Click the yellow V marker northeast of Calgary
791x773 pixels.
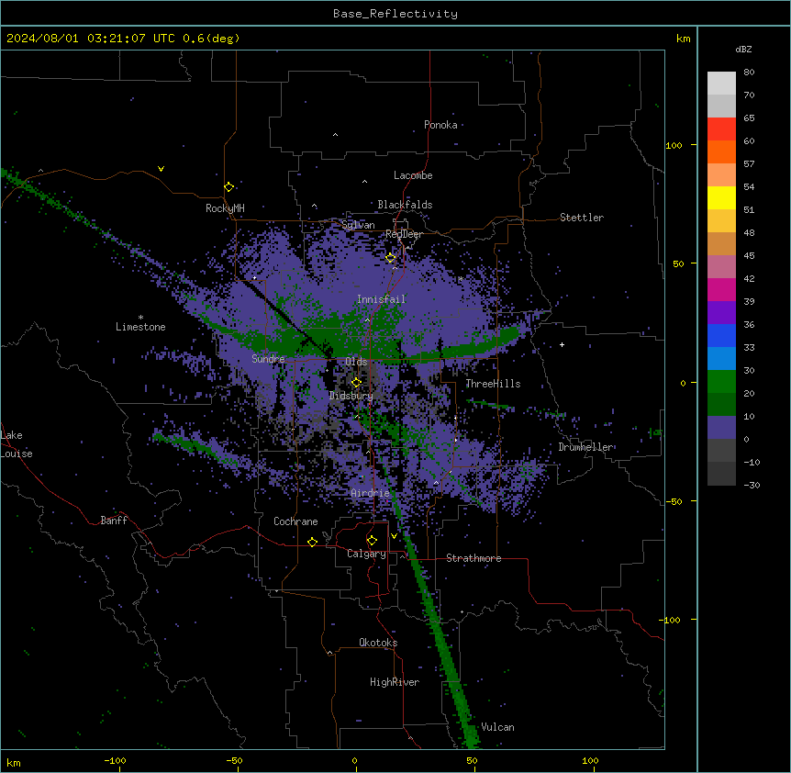coord(394,536)
